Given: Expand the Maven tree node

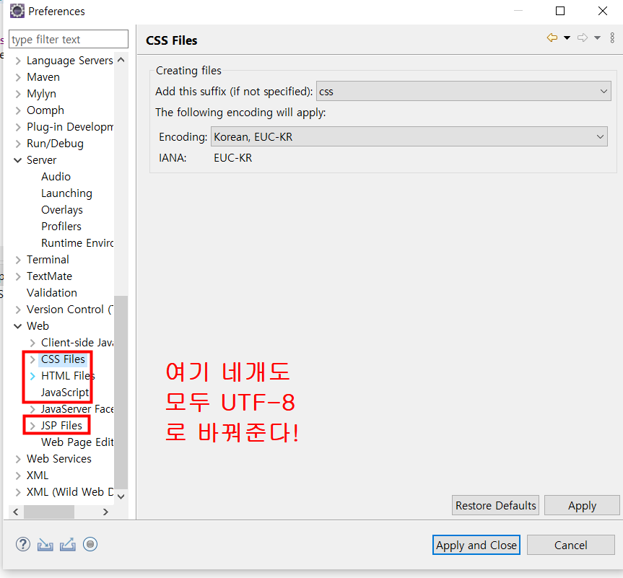Looking at the screenshot, I should click(18, 77).
